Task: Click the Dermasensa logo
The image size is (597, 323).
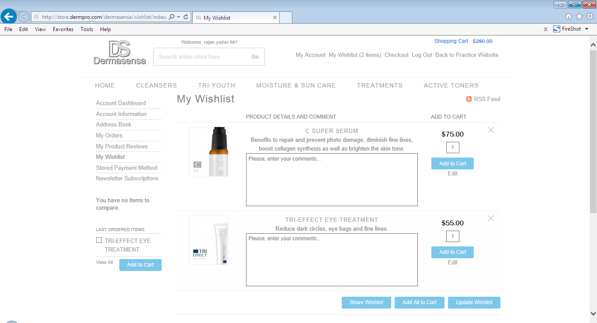Action: tap(120, 53)
